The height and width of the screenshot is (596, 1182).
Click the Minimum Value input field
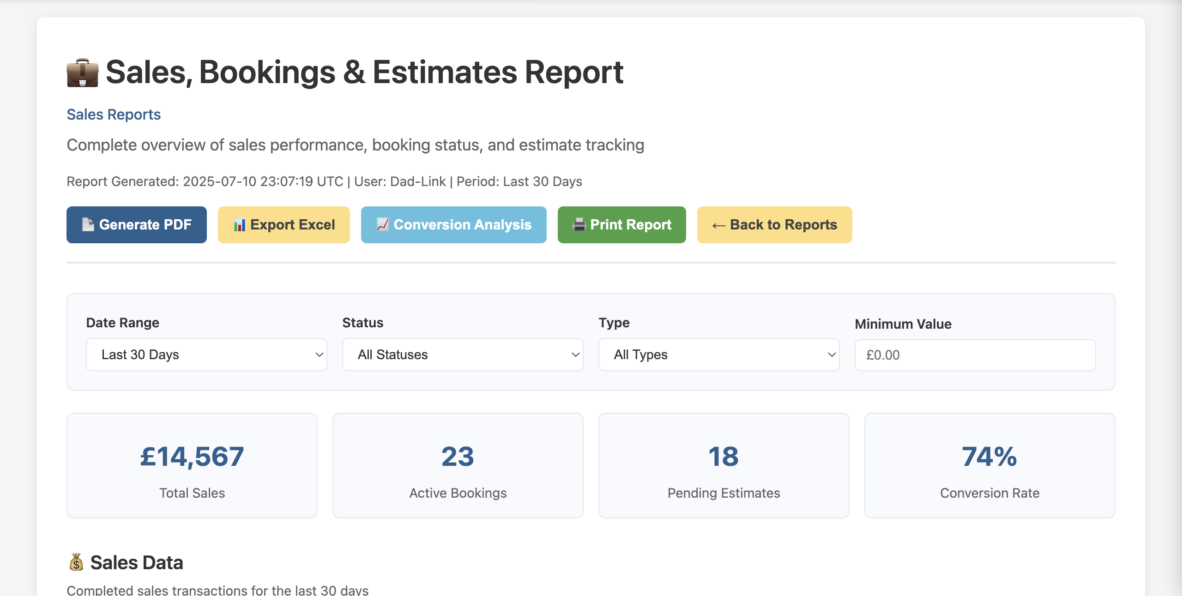coord(975,355)
